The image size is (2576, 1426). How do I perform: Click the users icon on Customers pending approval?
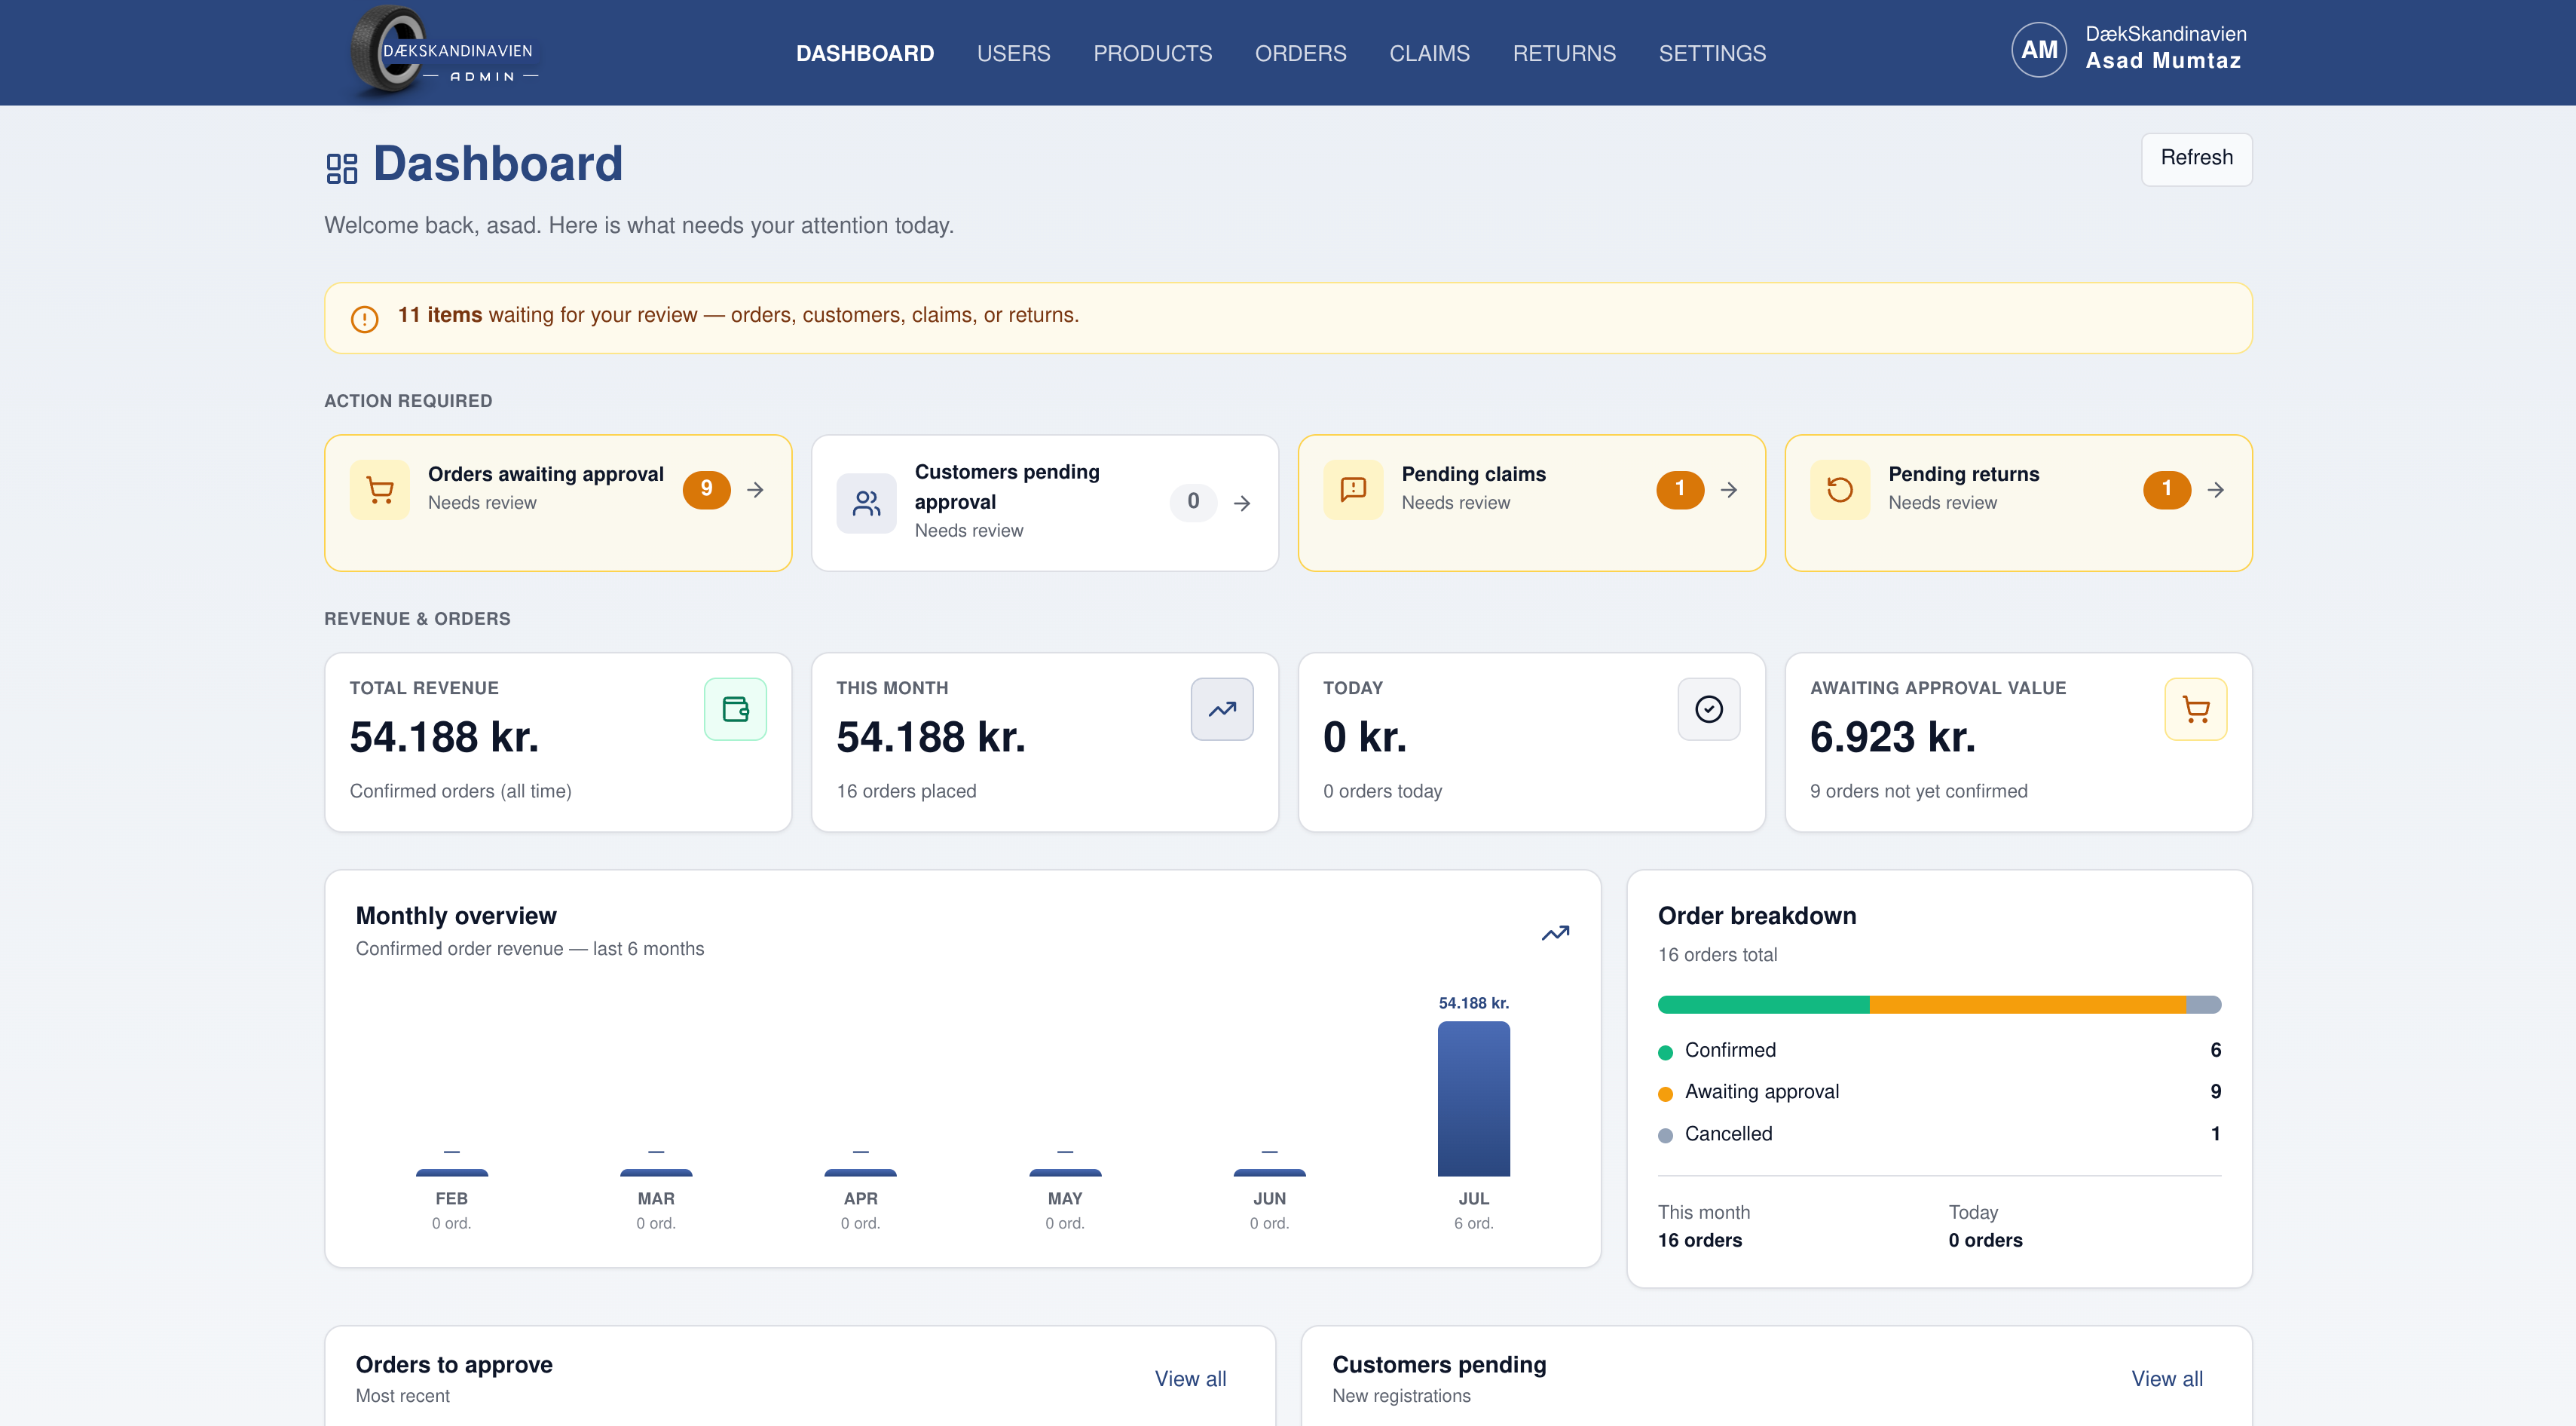(867, 503)
